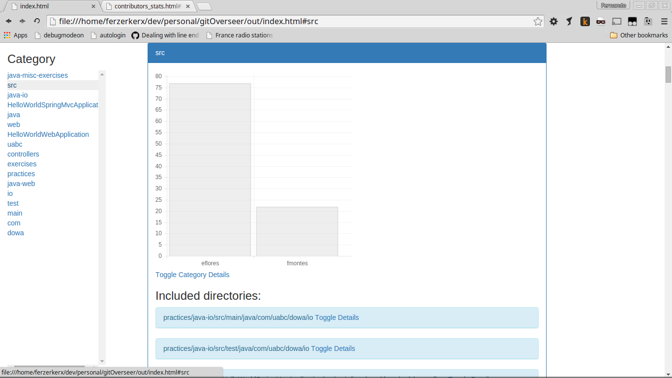
Task: Open the black binoculars extension icon
Action: click(x=632, y=21)
